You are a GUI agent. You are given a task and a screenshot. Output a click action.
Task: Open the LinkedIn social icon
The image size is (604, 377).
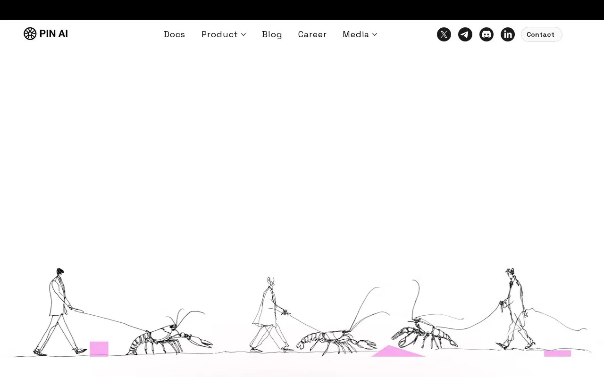click(x=508, y=34)
